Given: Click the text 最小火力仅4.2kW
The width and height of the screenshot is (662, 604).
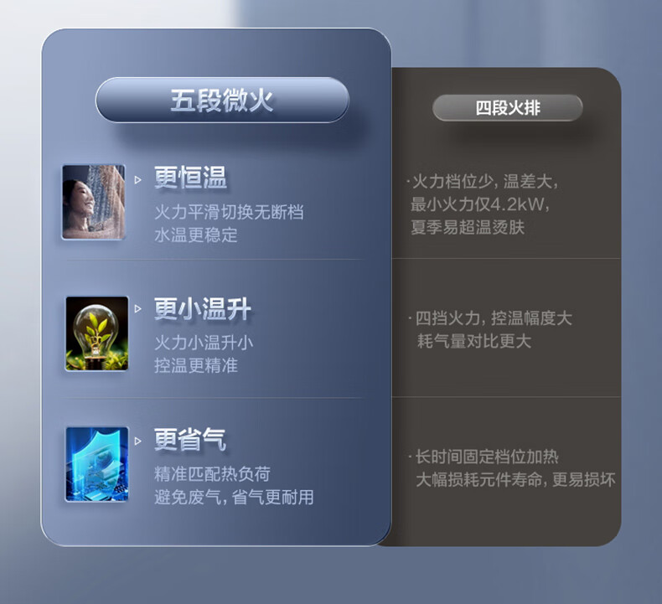Looking at the screenshot, I should 480,204.
